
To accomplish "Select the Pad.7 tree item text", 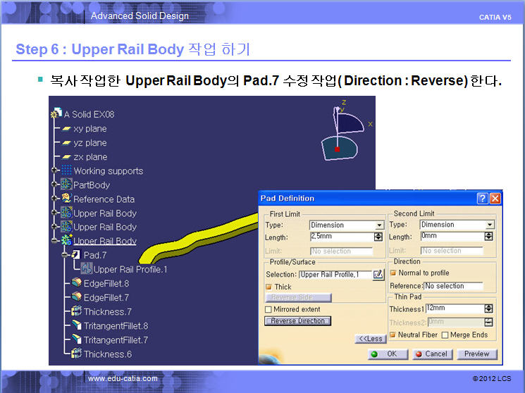I will pos(95,256).
